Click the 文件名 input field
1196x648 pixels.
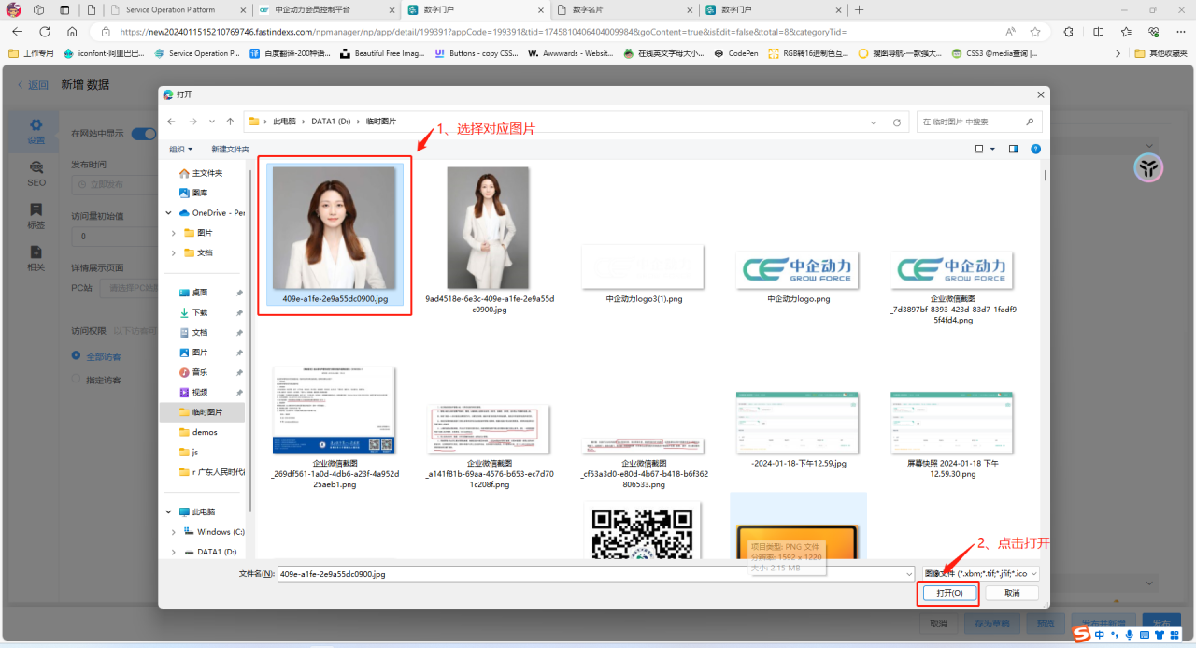click(x=595, y=574)
